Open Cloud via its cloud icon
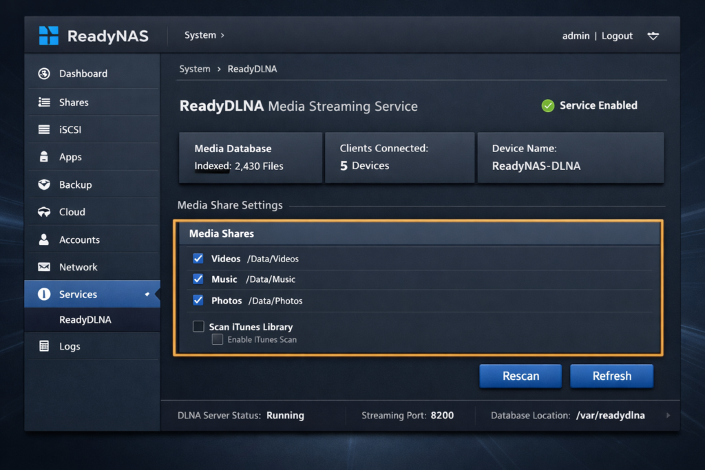Screen dimensions: 705x470 (x=44, y=212)
